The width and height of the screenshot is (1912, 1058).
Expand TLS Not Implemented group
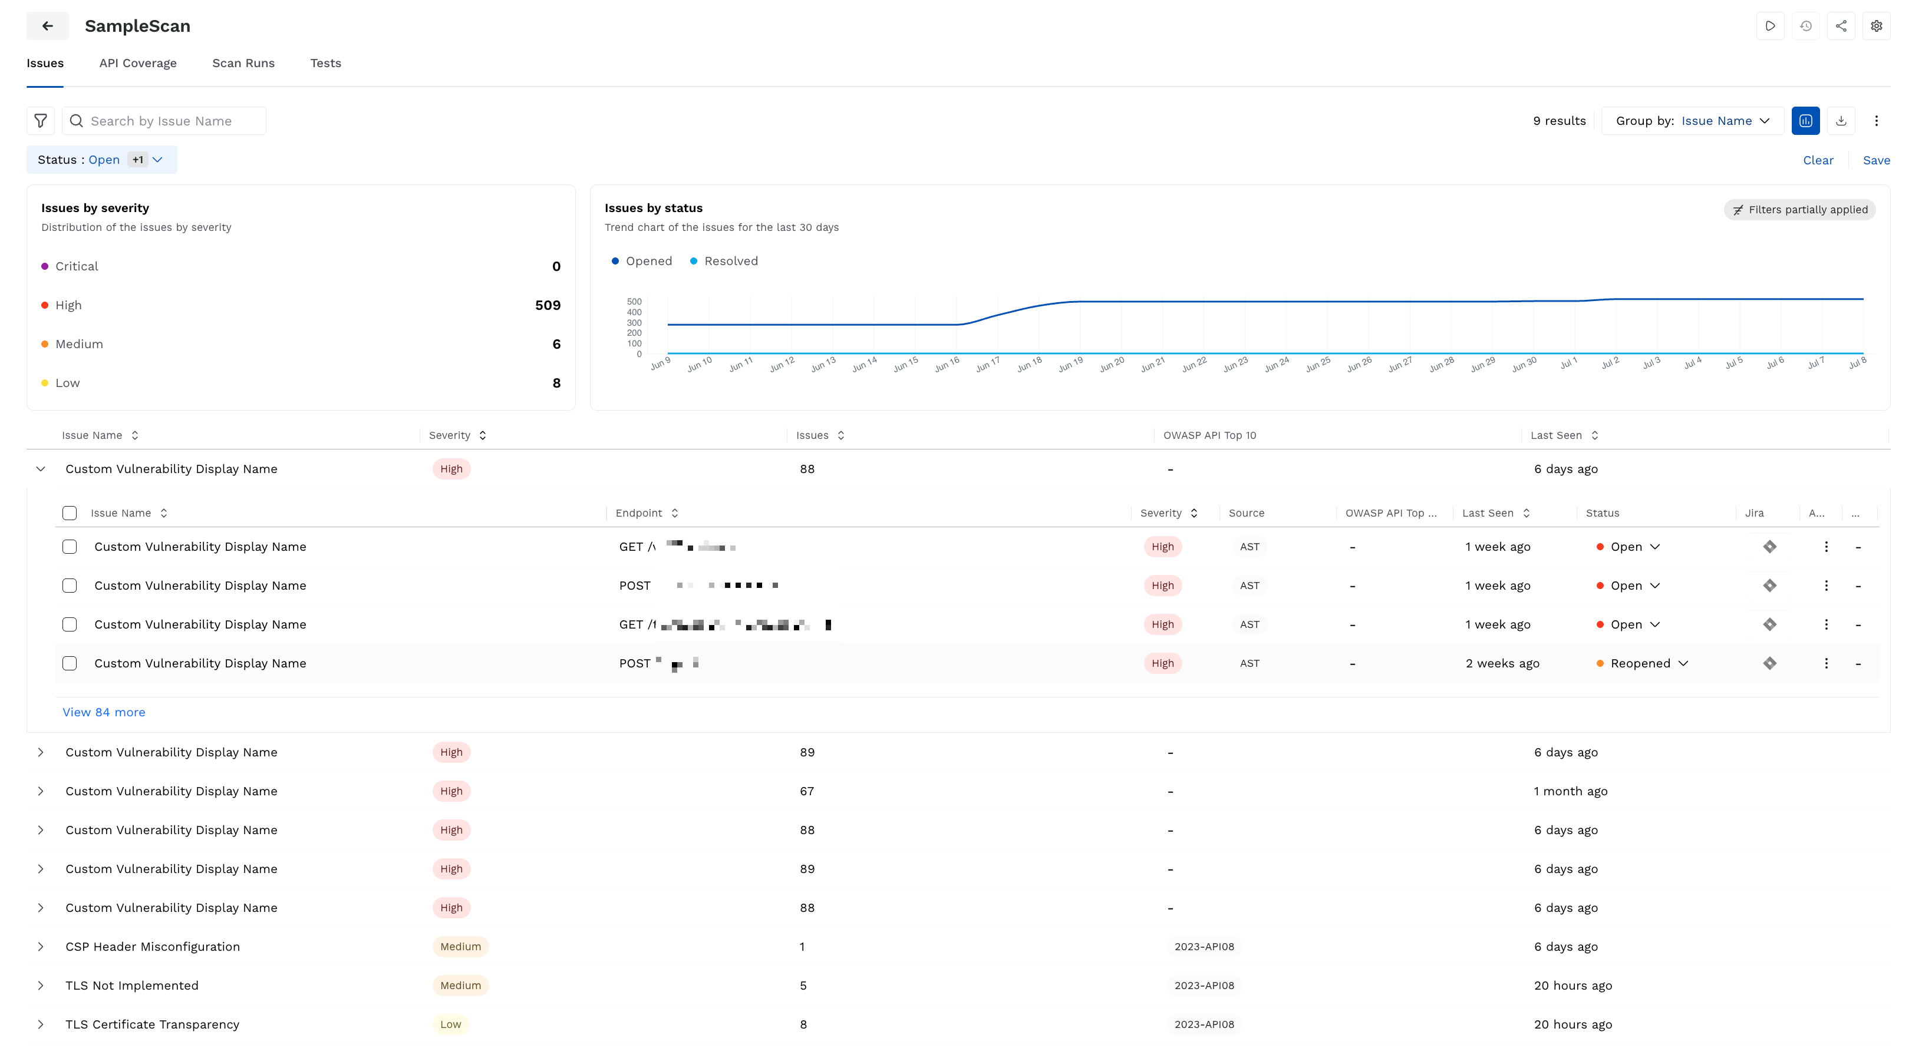[41, 986]
